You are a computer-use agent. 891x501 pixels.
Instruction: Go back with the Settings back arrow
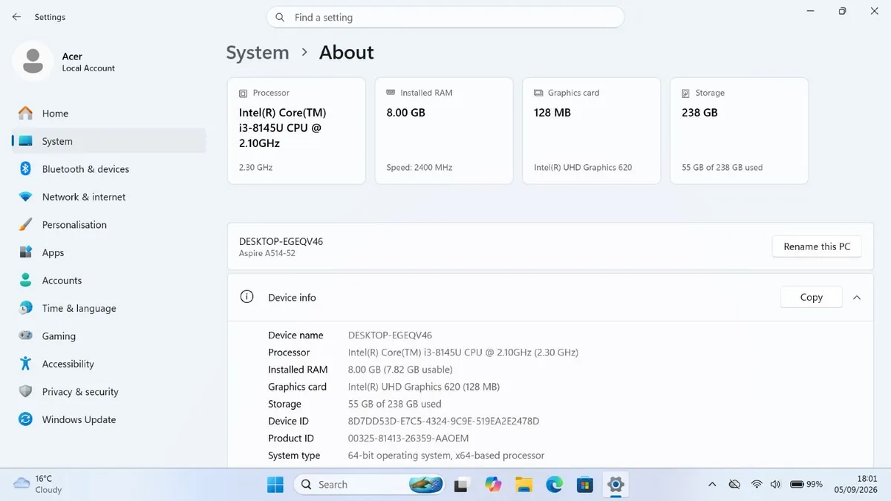point(16,17)
